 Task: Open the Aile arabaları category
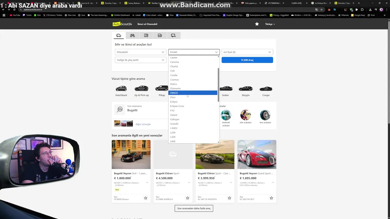(246, 117)
